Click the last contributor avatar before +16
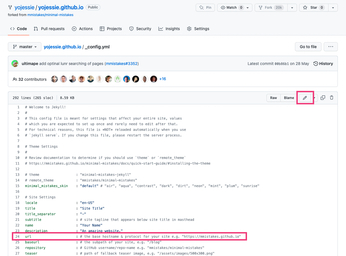 point(154,79)
